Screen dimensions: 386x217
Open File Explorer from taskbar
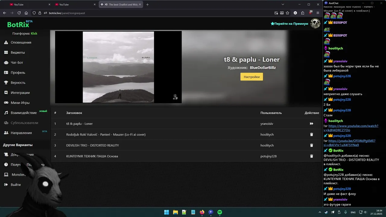pos(175,212)
